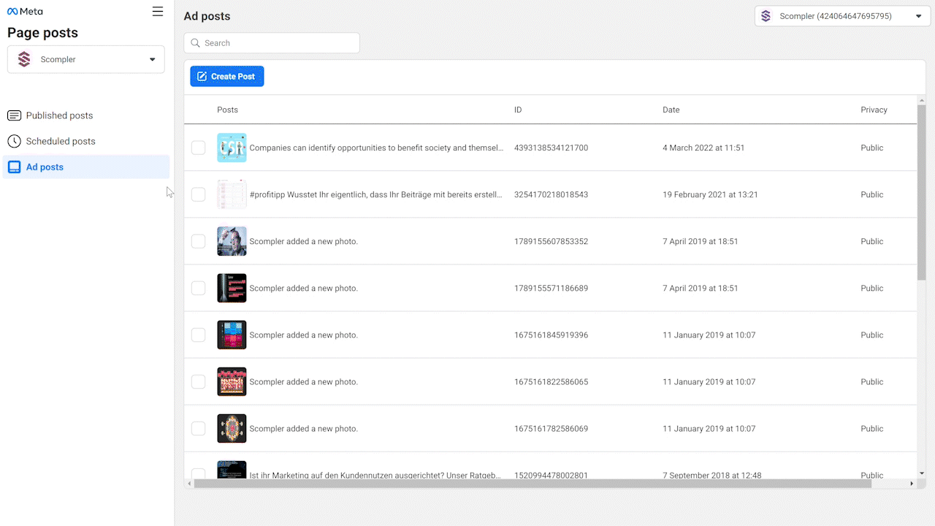Click the Scompler logo in the account selector

pos(766,16)
